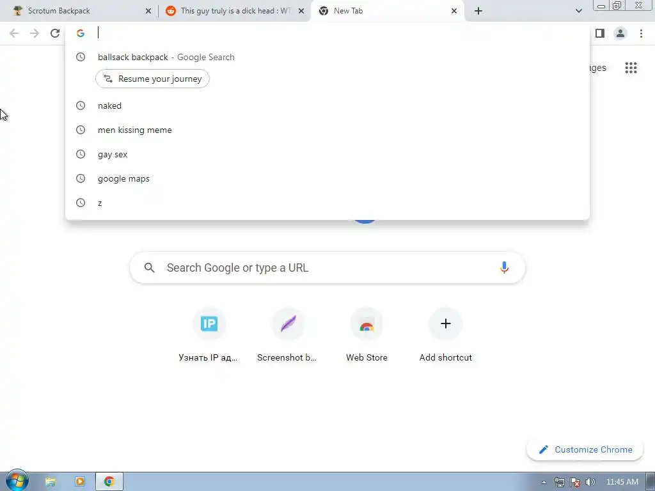Switch to the Scrotum Backpack tab
The width and height of the screenshot is (655, 491).
pyautogui.click(x=78, y=11)
